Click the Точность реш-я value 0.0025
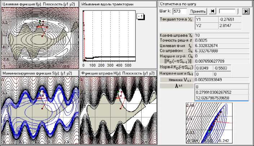This screenshot has width=254, height=146. tap(221, 40)
